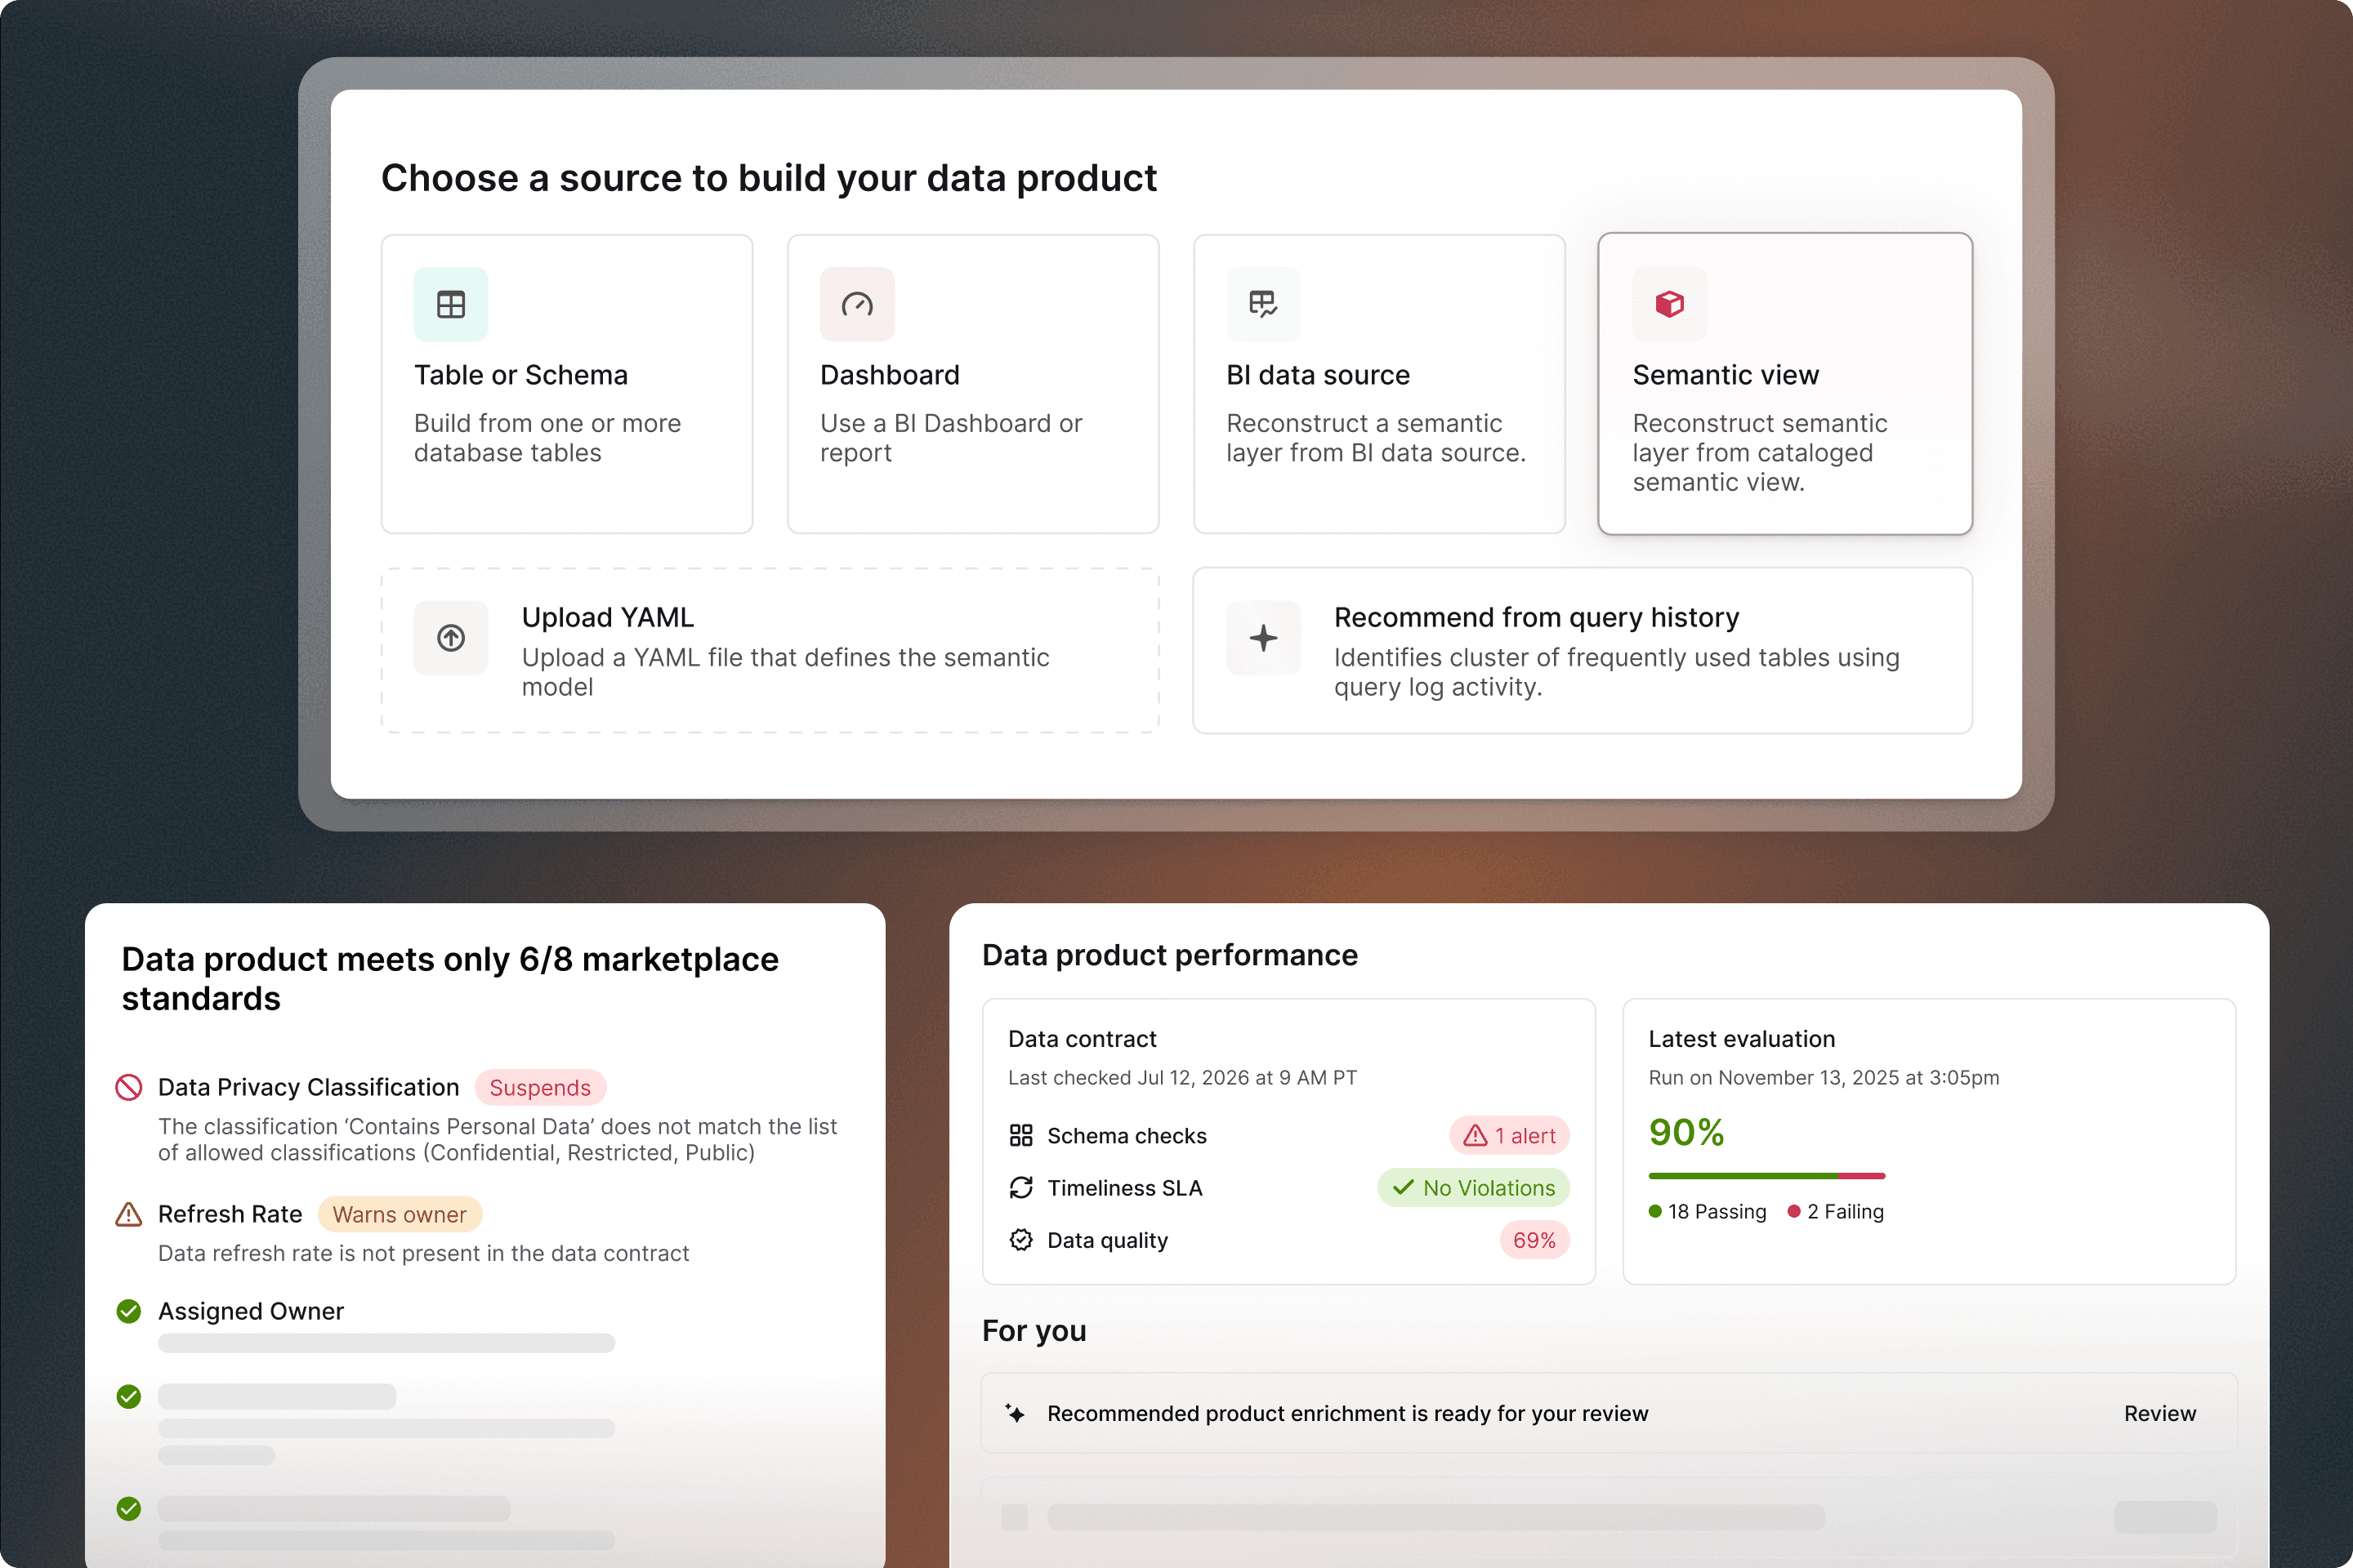Click the Schema checks grid icon

[1020, 1135]
